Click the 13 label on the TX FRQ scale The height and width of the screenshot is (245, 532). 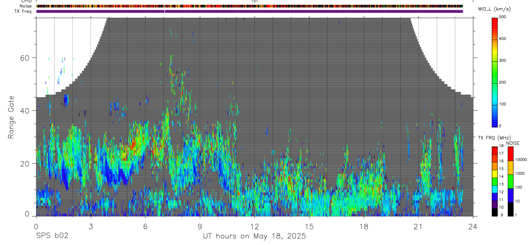pyautogui.click(x=501, y=185)
